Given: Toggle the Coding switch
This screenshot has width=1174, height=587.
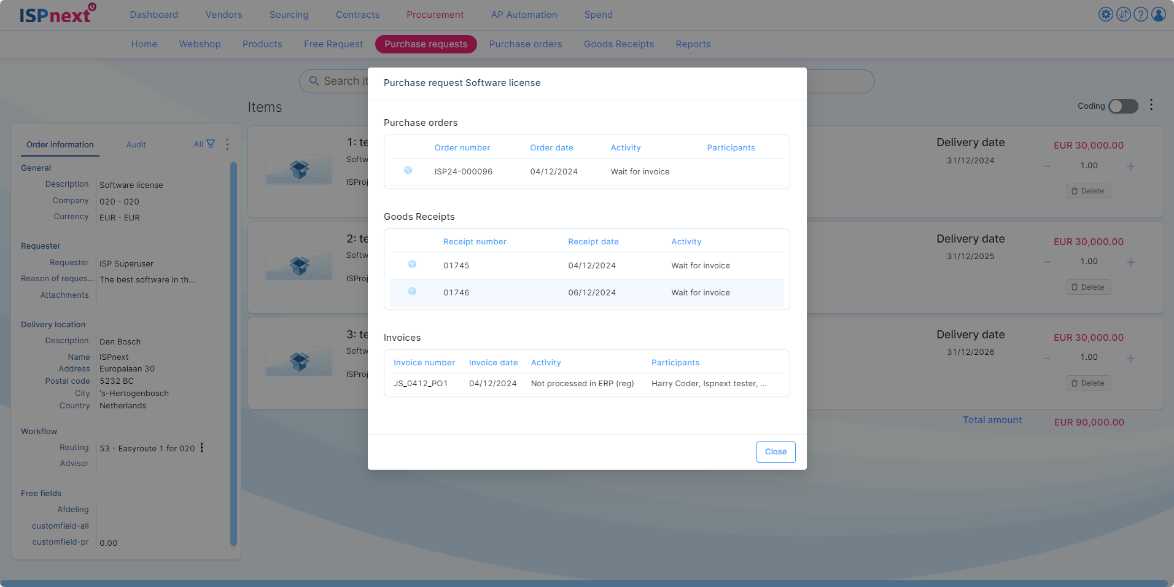Looking at the screenshot, I should [1123, 106].
